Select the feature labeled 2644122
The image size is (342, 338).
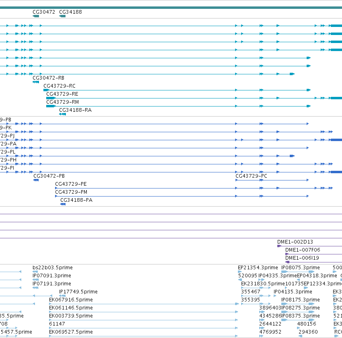tap(270, 324)
